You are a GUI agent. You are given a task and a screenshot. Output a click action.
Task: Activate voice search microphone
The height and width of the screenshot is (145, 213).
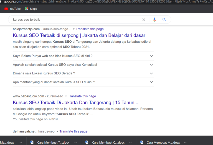coord(154,20)
